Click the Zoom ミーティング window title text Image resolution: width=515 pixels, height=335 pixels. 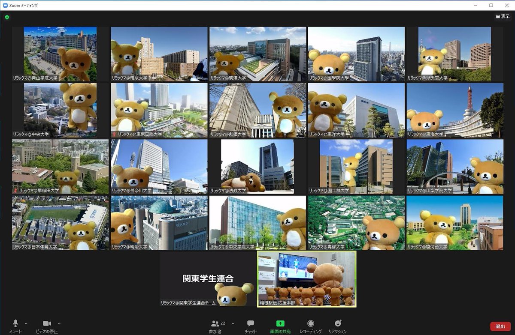(24, 5)
